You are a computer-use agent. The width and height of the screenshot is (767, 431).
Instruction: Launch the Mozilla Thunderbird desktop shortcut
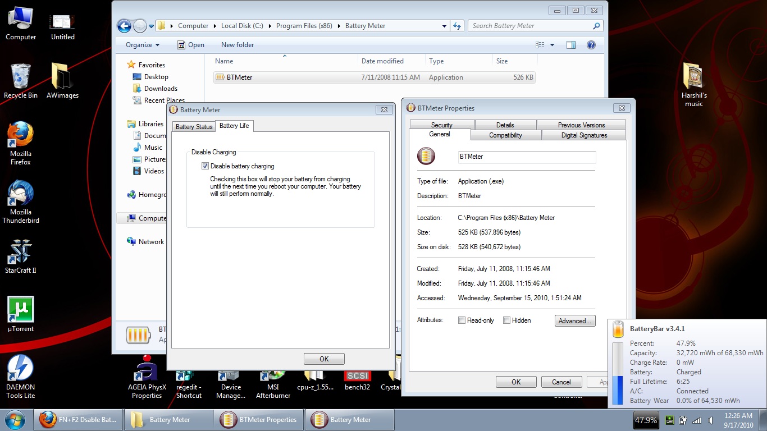[21, 202]
